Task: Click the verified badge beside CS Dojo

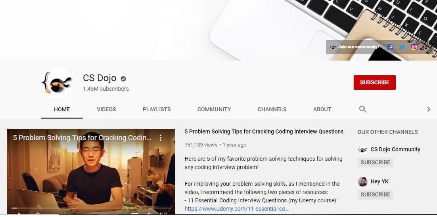Action: [124, 78]
